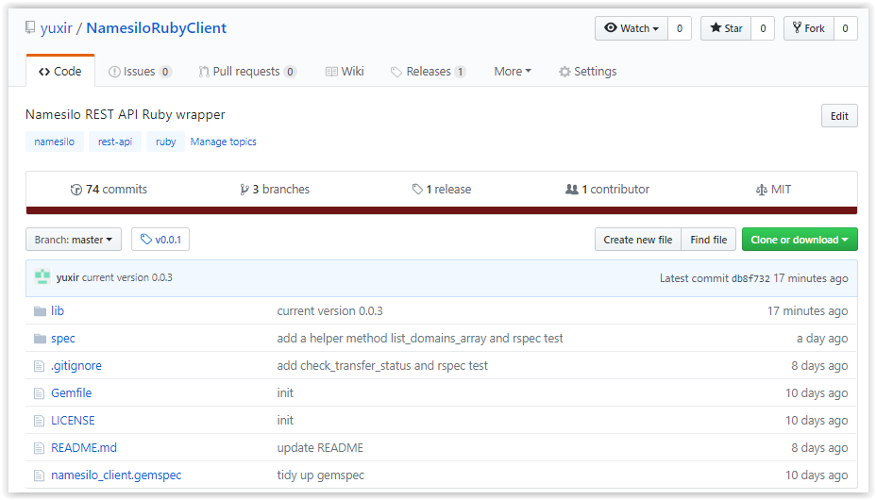Click the Star count 0
Screen dimensions: 876x500
[x=763, y=28]
